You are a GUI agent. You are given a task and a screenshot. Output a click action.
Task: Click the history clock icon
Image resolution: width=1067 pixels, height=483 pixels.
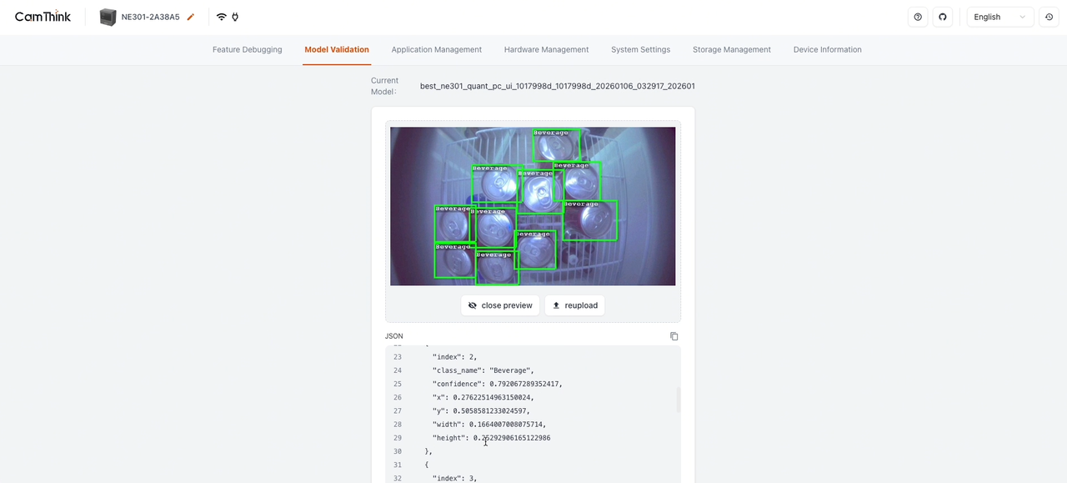[1049, 17]
